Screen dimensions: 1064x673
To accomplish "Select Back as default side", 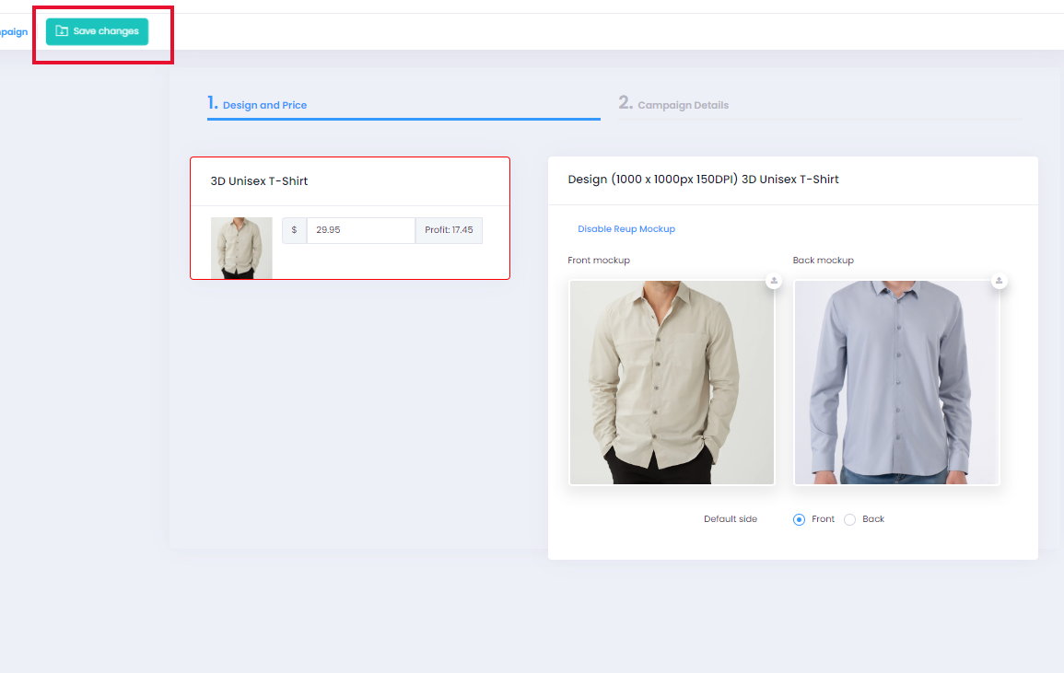I will coord(849,519).
